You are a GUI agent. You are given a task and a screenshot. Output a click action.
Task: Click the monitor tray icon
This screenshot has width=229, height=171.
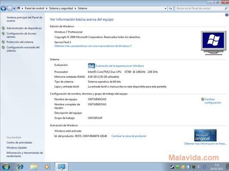194,167
